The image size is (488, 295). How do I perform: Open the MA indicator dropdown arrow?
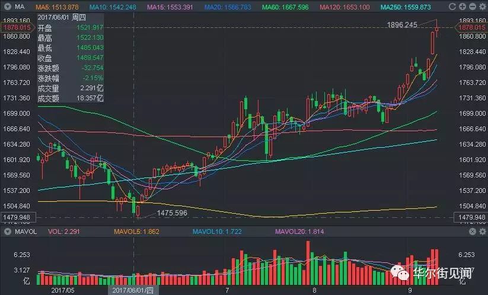click(x=8, y=7)
